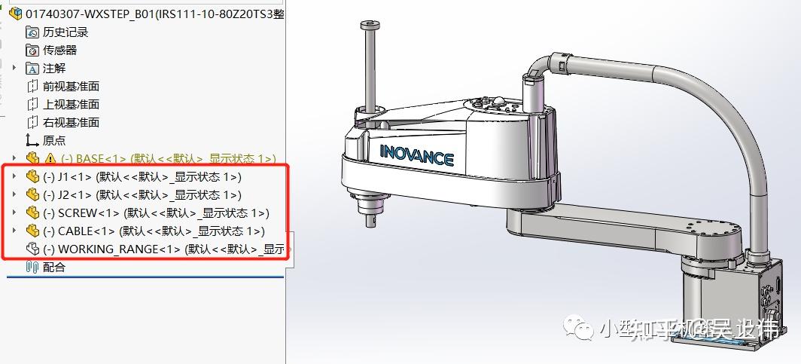Click the BASE warning triangle icon

click(x=50, y=158)
